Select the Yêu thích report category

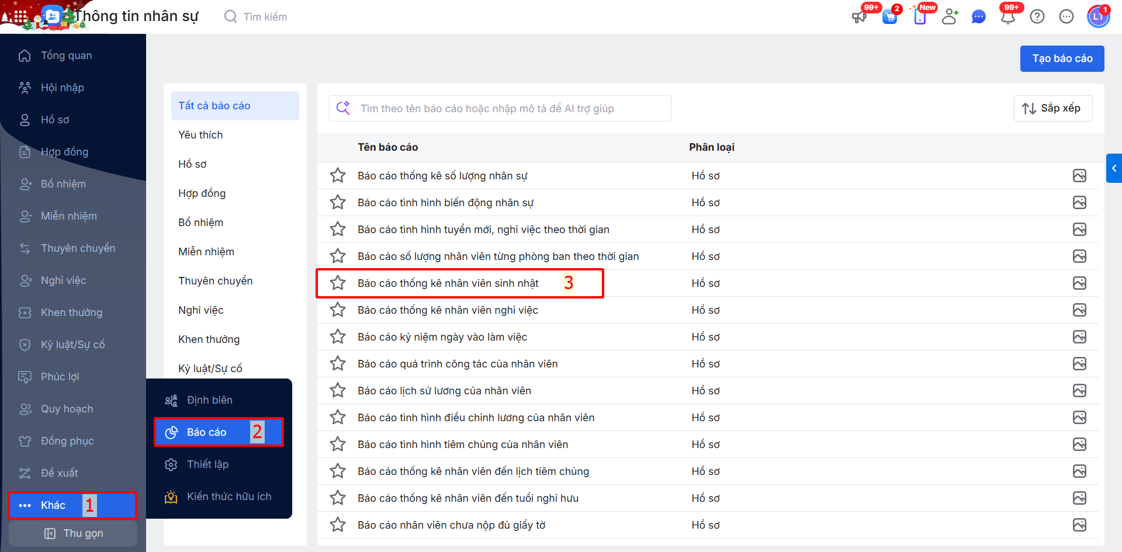pos(200,135)
